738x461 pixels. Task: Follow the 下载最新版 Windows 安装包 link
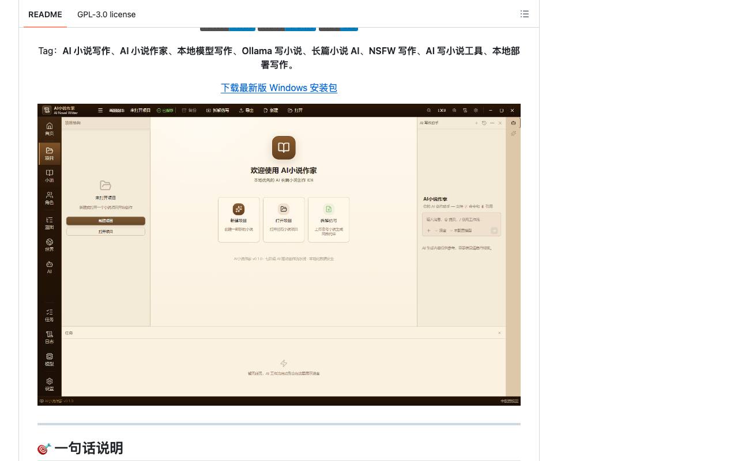point(279,88)
